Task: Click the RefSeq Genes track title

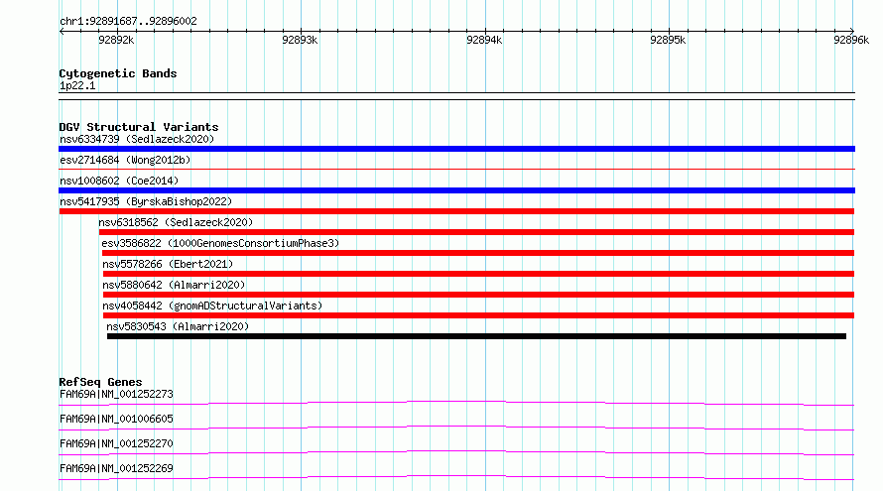Action: coord(100,382)
